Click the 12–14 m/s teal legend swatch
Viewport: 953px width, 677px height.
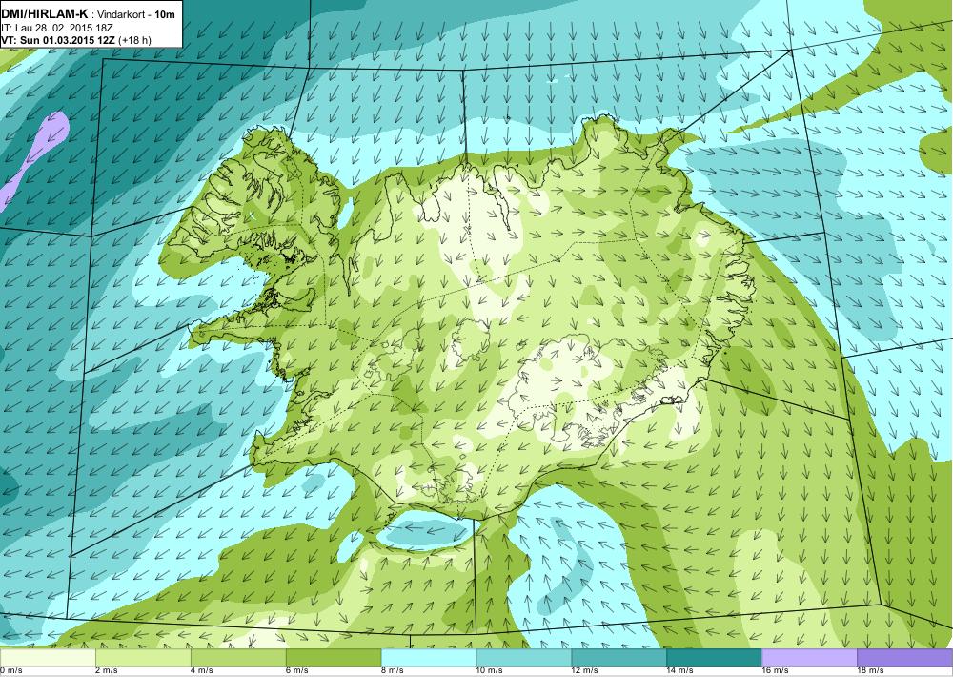click(618, 658)
